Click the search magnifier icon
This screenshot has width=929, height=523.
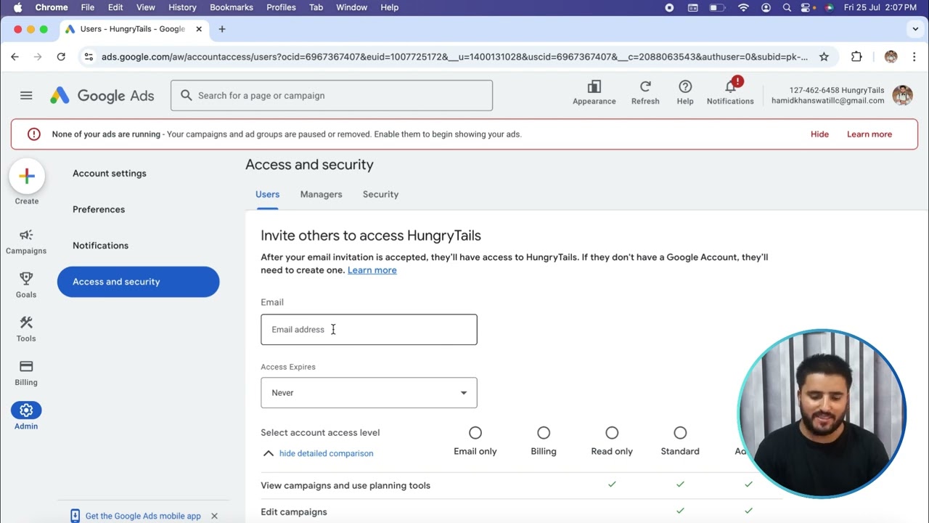point(187,95)
